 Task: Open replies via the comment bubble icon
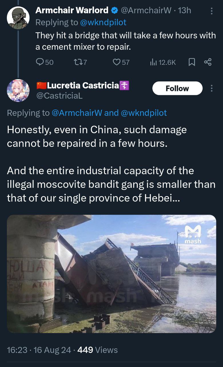[40, 62]
